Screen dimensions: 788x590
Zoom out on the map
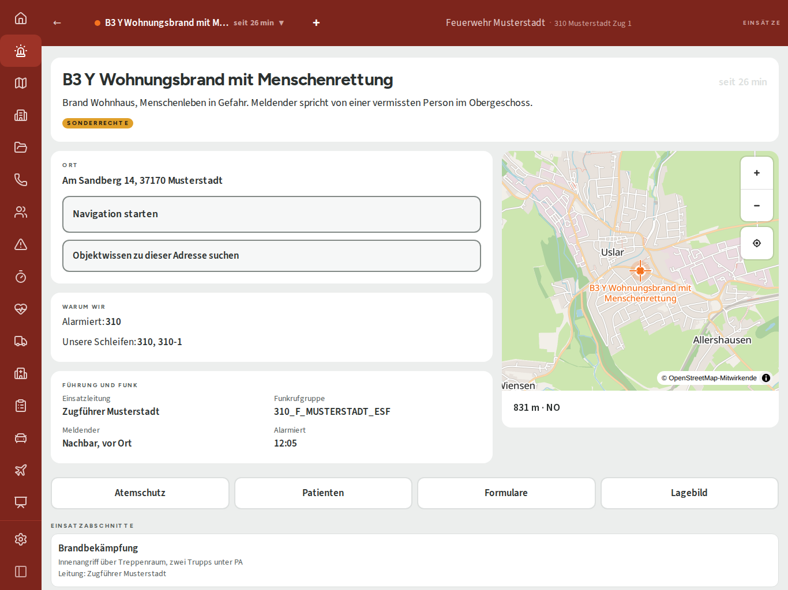tap(757, 206)
